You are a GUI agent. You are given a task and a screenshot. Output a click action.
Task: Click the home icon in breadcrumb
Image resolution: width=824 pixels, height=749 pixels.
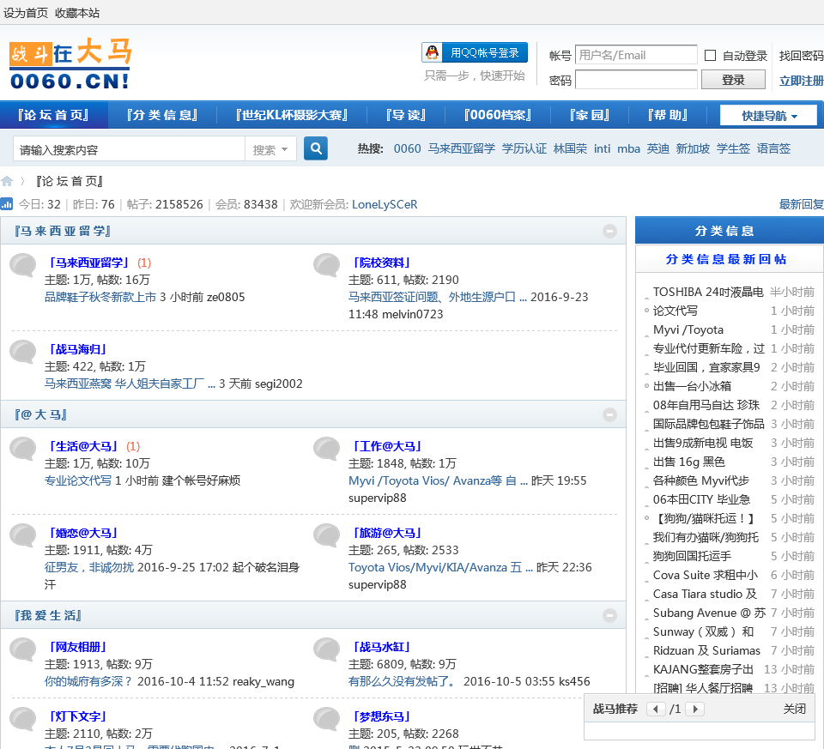point(7,181)
